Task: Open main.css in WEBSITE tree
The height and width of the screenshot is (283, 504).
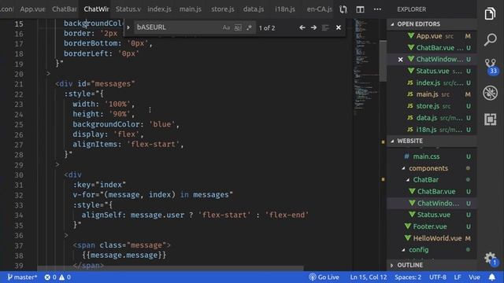Action: 432,156
